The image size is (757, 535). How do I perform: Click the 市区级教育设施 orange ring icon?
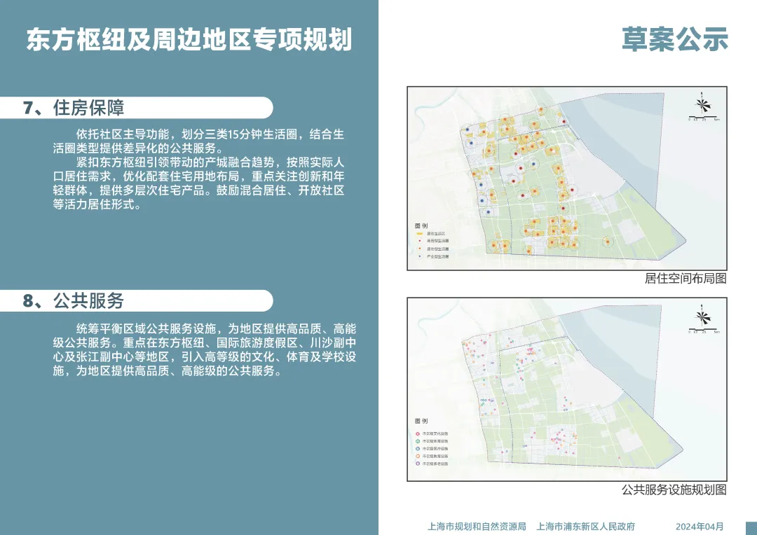[418, 456]
